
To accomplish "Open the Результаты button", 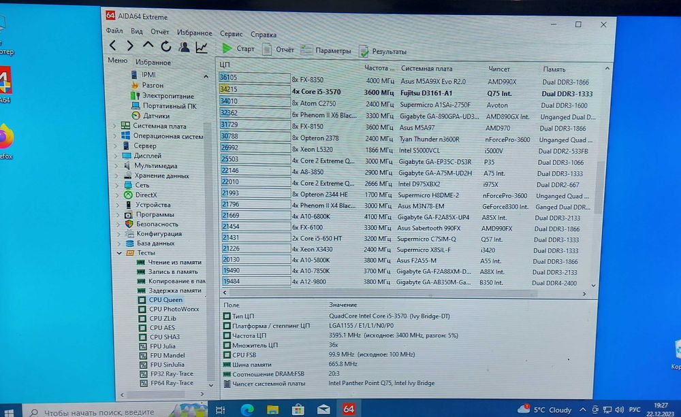I will pyautogui.click(x=383, y=51).
